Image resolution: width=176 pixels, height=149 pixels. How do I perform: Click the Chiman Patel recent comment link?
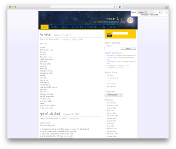111,57
